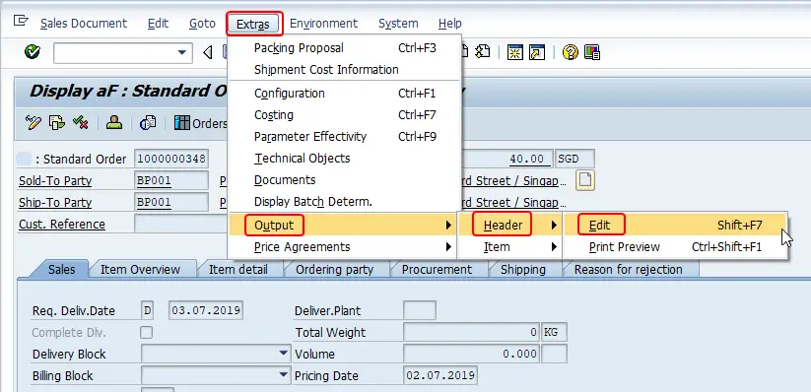Click the Deliver.Plant input field
Viewport: 811px width, 392px height.
point(420,311)
